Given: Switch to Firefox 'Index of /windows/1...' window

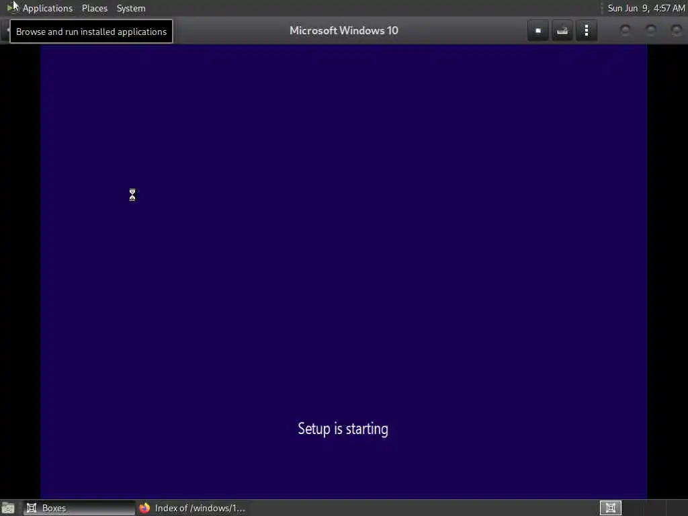Looking at the screenshot, I should pos(191,508).
